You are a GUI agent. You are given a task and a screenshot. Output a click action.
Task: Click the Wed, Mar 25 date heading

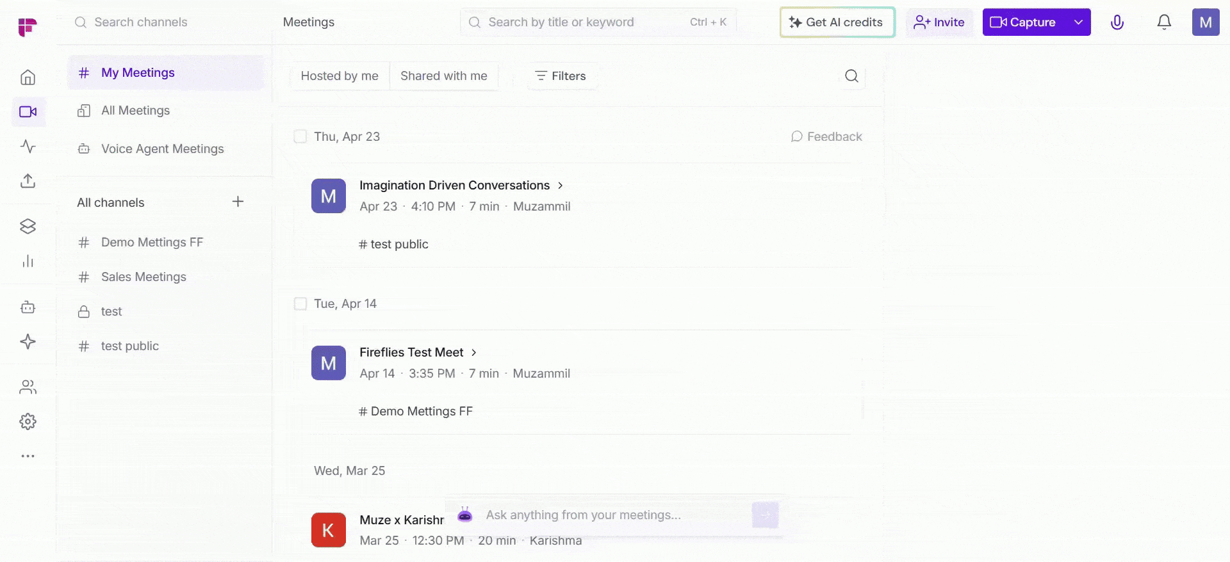click(x=350, y=471)
